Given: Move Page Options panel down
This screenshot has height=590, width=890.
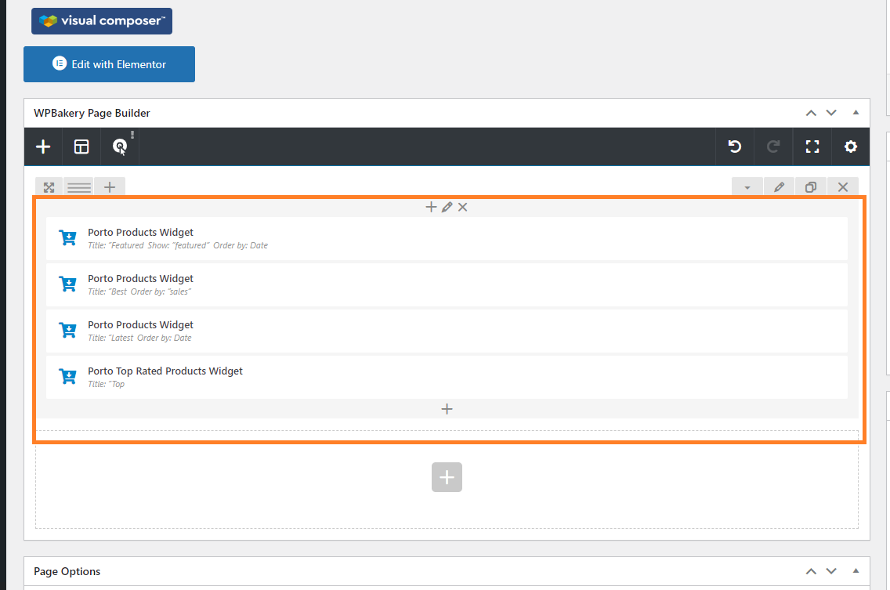Looking at the screenshot, I should pyautogui.click(x=831, y=571).
